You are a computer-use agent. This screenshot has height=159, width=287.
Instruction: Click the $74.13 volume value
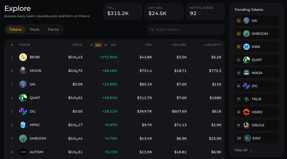click(180, 125)
